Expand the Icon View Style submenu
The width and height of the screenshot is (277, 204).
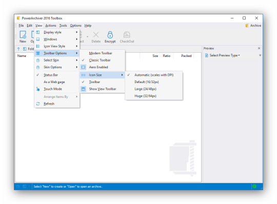click(57, 46)
